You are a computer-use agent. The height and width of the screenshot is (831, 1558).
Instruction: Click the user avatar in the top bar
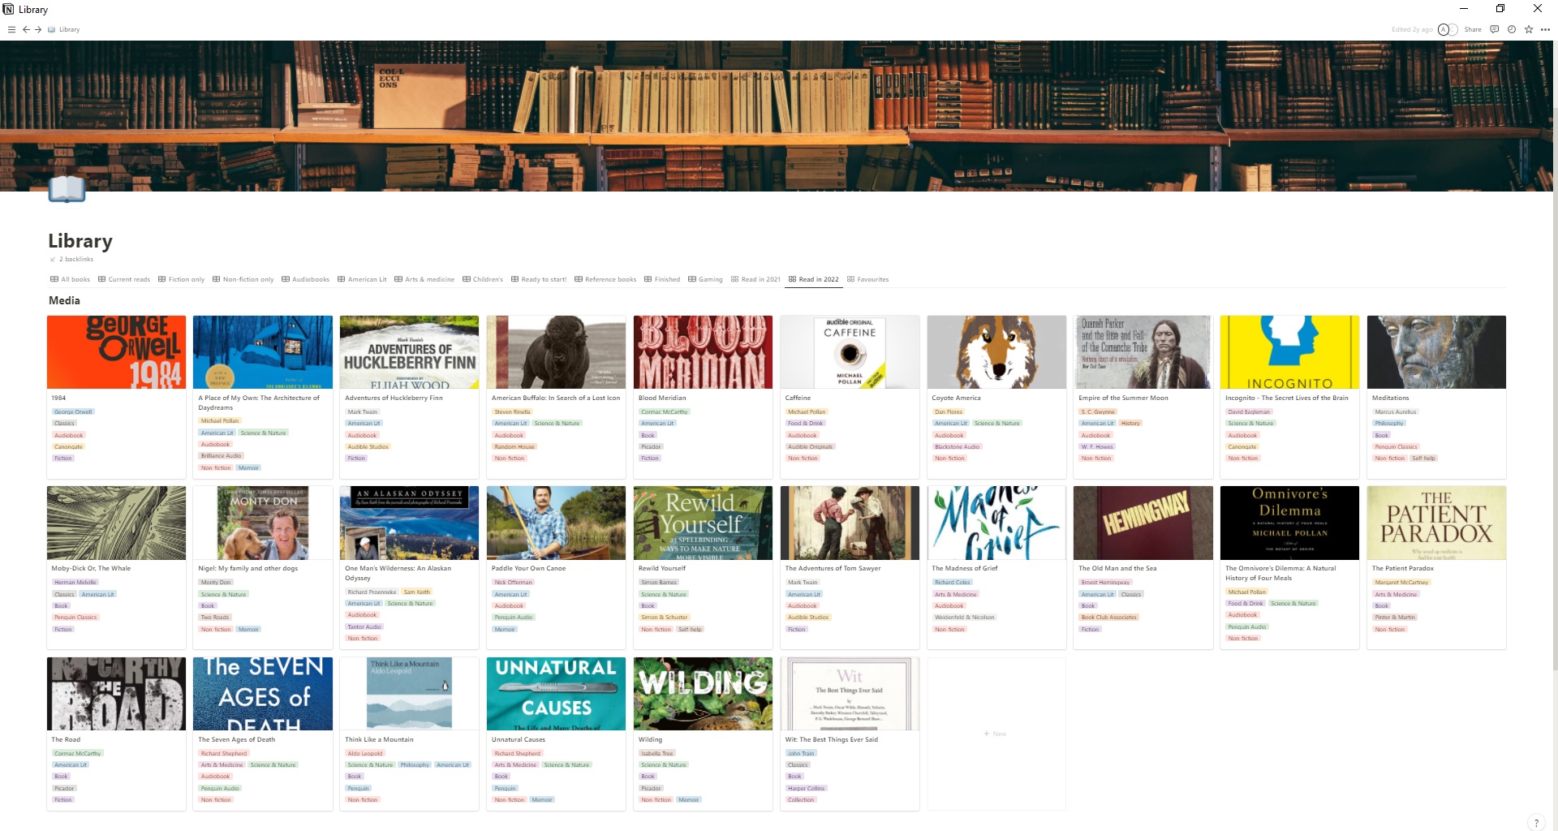coord(1444,29)
